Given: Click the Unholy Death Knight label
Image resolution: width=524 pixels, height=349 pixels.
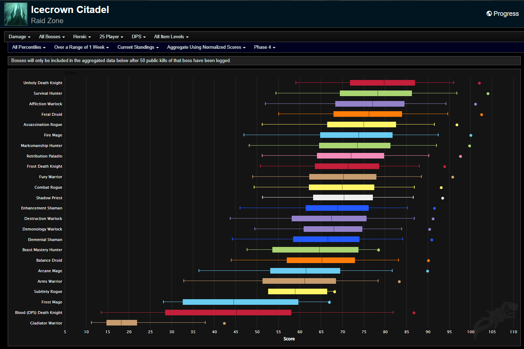Looking at the screenshot, I should pos(43,83).
